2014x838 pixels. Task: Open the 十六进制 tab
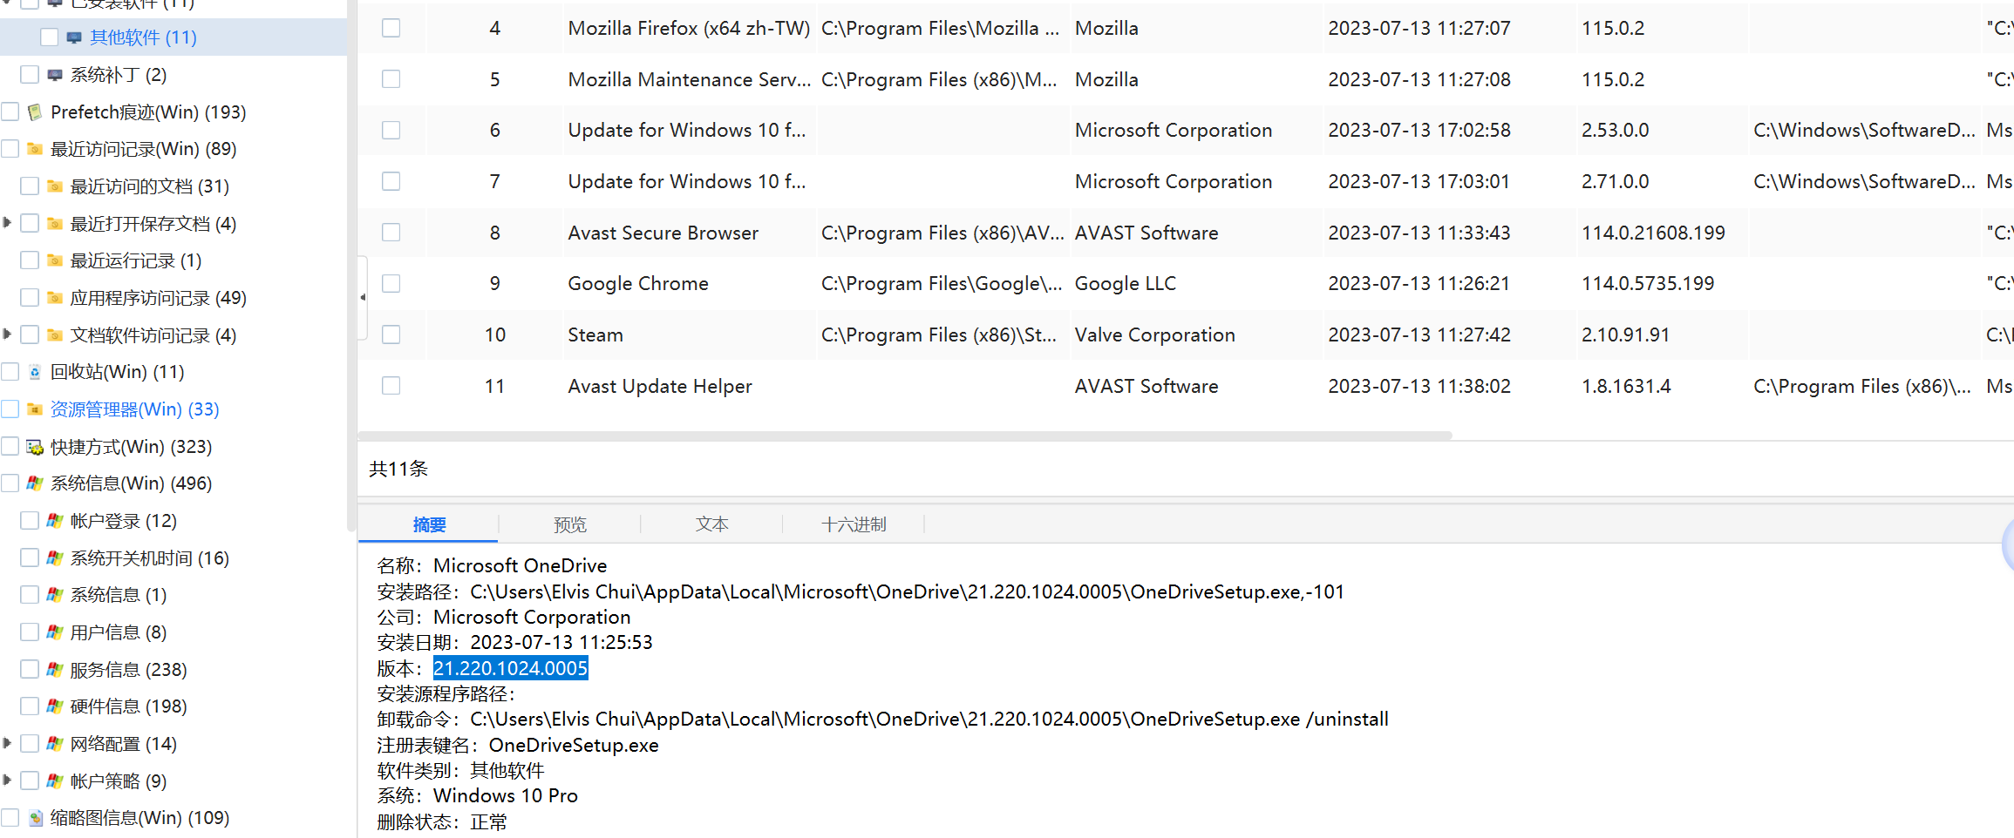point(854,524)
